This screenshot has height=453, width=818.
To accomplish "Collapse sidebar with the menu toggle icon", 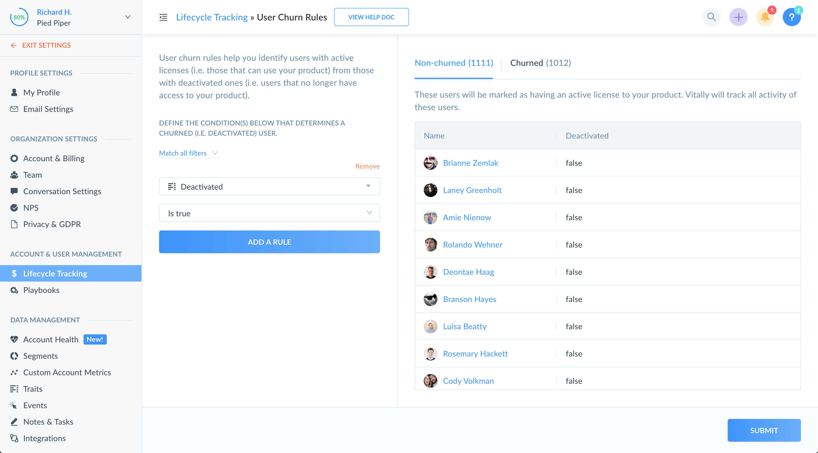I will click(163, 17).
